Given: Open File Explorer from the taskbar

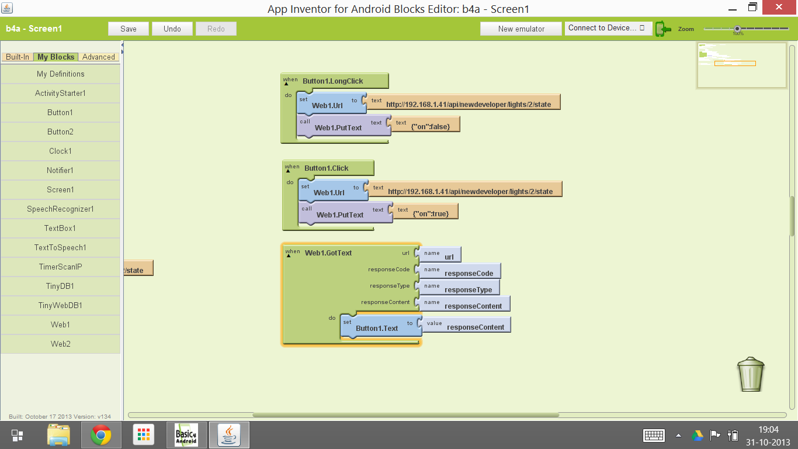Looking at the screenshot, I should [58, 435].
